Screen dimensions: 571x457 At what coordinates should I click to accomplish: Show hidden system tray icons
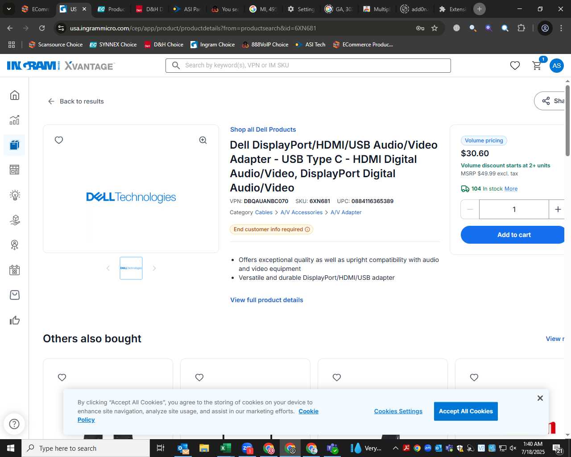(x=395, y=448)
